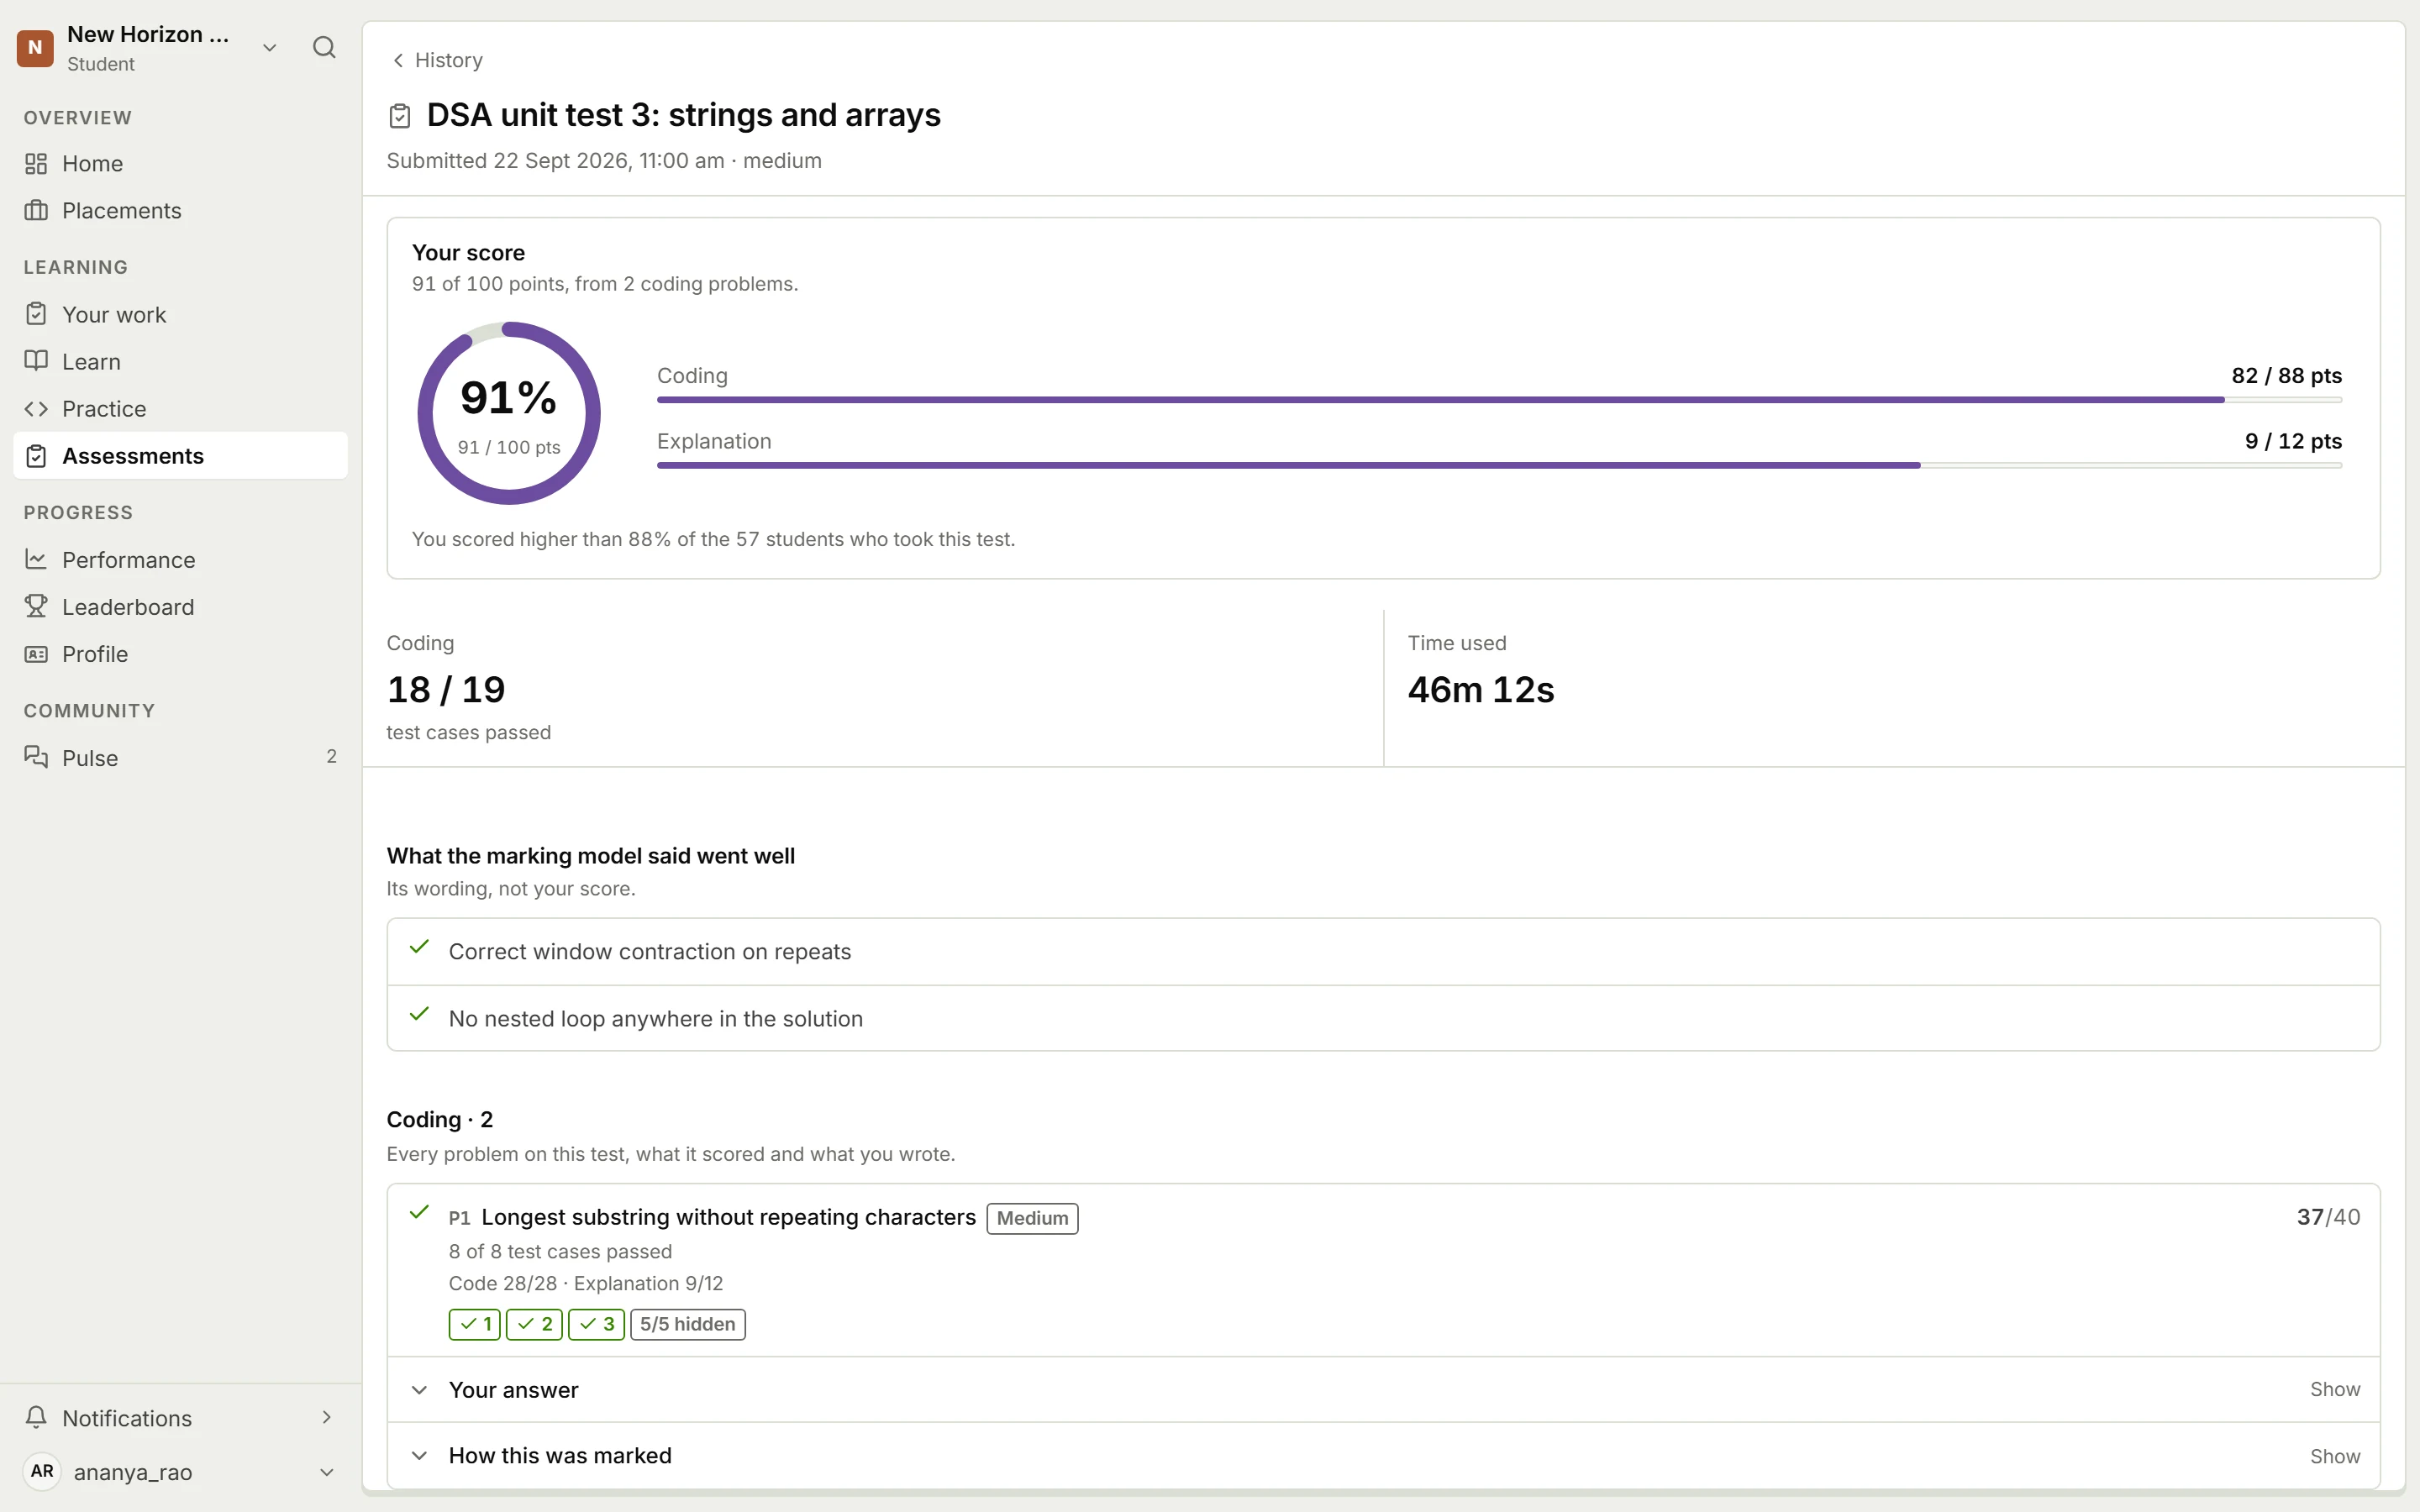The image size is (2420, 1512).
Task: Expand the ananya_rao account menu
Action: point(326,1472)
